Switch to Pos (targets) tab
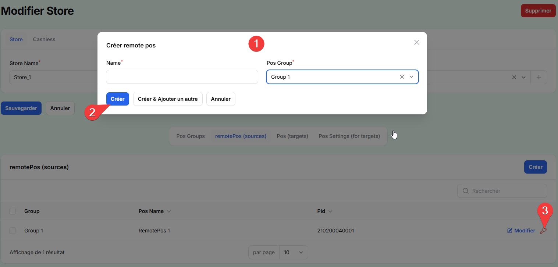The image size is (558, 267). [292, 136]
